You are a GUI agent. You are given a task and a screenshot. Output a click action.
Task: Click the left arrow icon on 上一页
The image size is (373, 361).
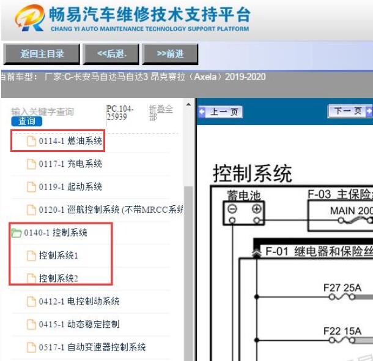pos(202,112)
